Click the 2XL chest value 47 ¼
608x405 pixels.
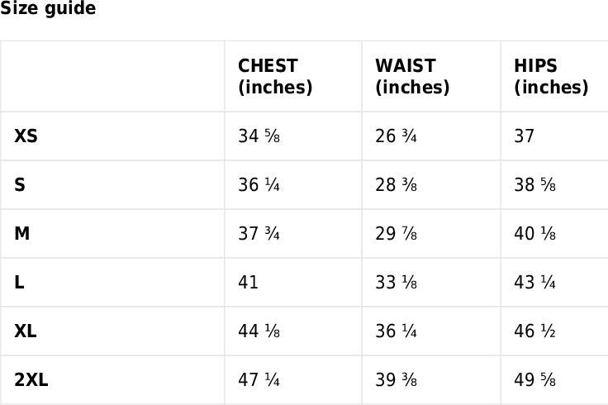[259, 380]
